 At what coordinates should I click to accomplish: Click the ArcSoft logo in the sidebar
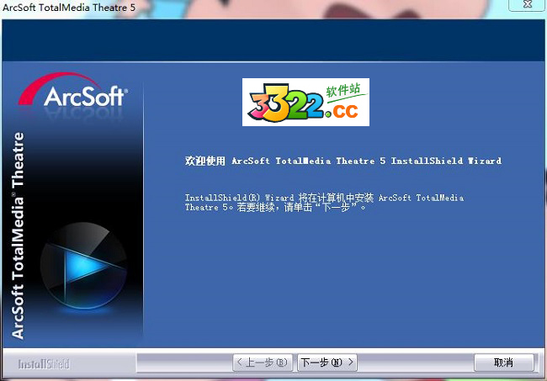point(73,90)
